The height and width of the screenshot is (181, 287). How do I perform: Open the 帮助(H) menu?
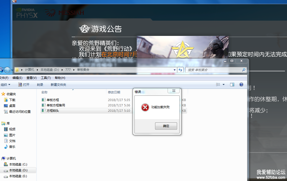coord(60,78)
